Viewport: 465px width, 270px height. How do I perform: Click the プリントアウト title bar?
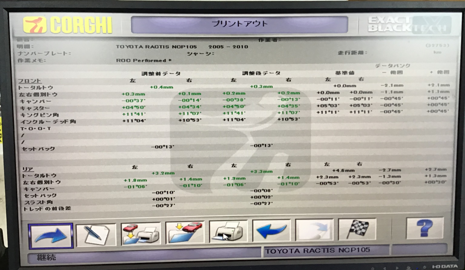239,24
